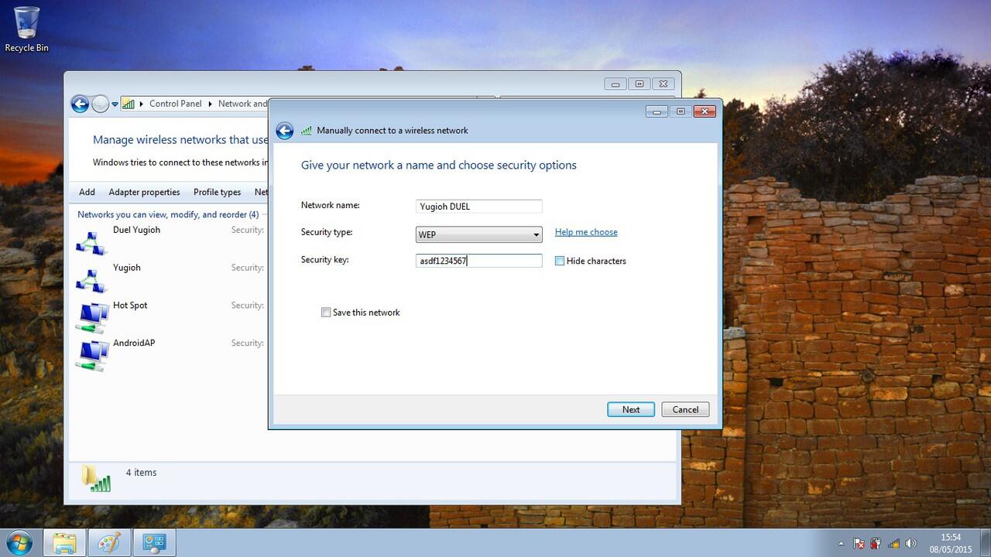Open Control Panel taskbar icon
The height and width of the screenshot is (557, 991).
pos(155,542)
